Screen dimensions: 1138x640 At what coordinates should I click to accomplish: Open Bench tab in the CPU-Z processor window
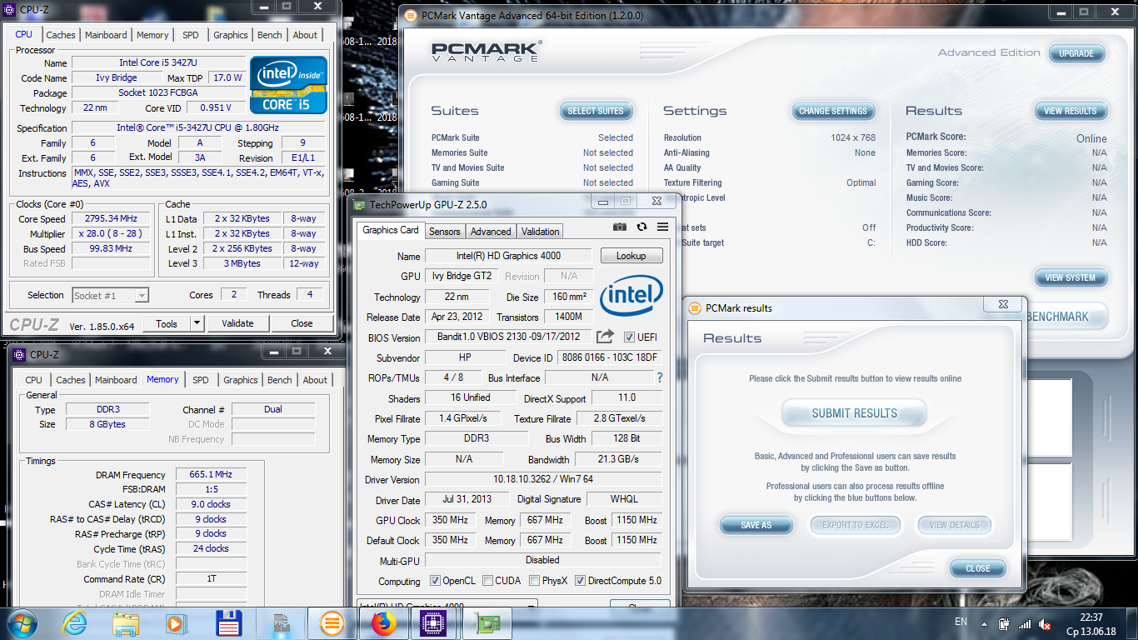pyautogui.click(x=269, y=35)
